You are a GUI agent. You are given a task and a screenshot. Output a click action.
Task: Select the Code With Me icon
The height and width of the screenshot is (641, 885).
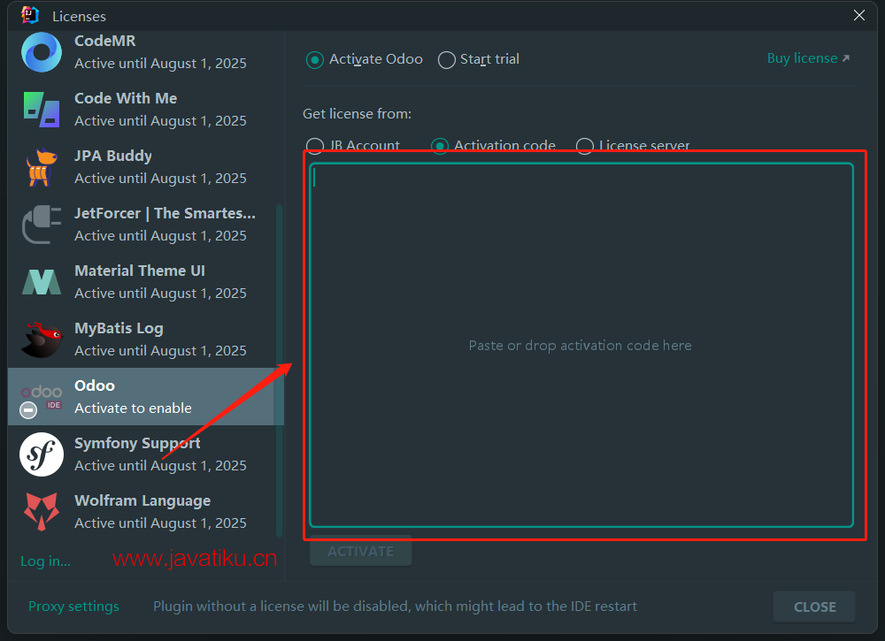[x=42, y=110]
